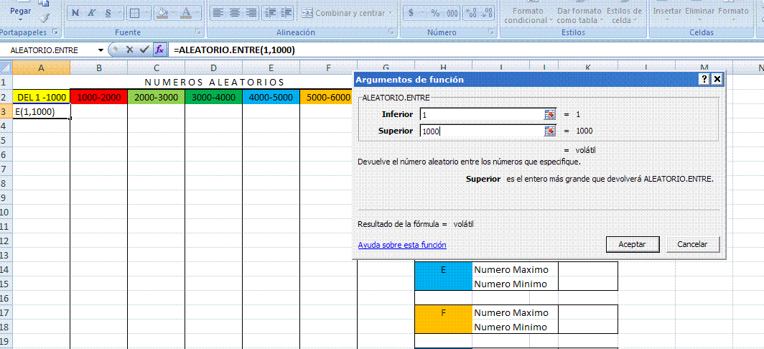Click the percent style icon

[435, 13]
